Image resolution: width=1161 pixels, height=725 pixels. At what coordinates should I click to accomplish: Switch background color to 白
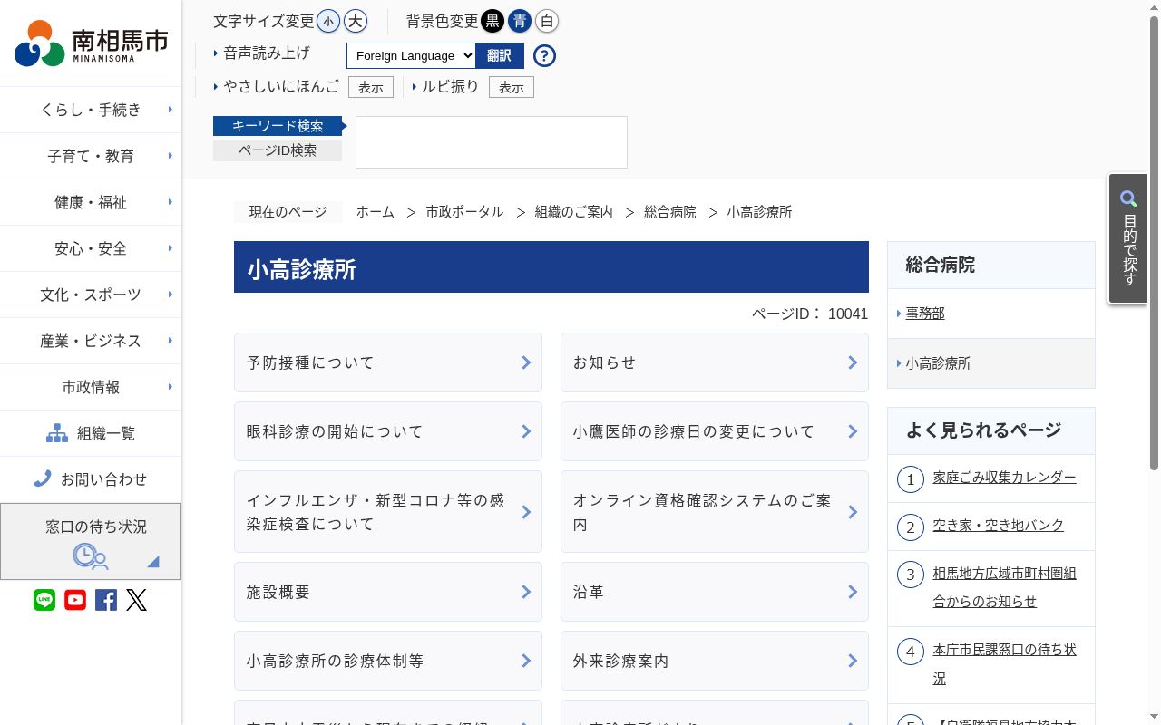coord(547,21)
